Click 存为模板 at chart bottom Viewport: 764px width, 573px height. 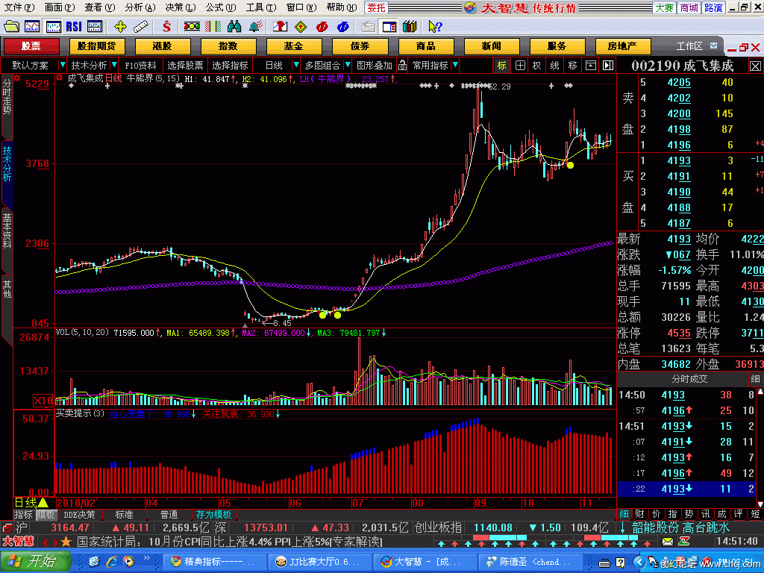(x=213, y=515)
